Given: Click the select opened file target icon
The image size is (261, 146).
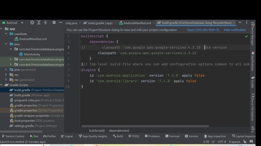Looking at the screenshot, I should (32, 23).
